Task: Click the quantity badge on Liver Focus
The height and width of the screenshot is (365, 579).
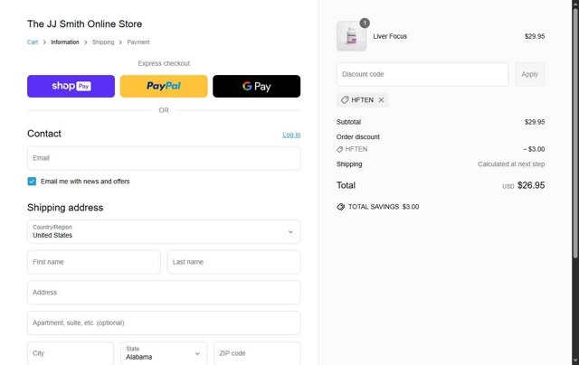Action: coord(365,23)
